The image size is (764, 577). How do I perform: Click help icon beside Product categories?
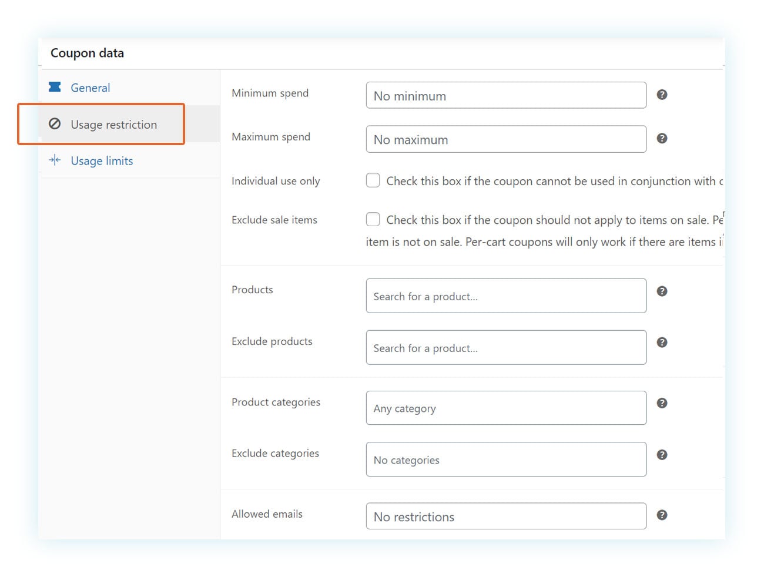point(662,403)
